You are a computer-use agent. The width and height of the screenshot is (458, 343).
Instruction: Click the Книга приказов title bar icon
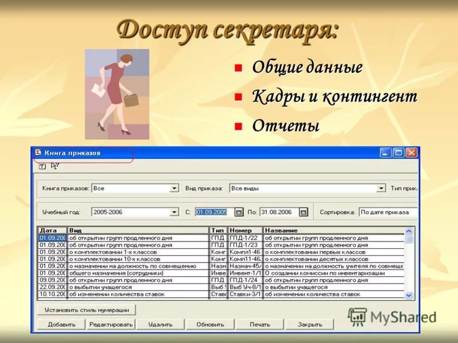pyautogui.click(x=37, y=153)
